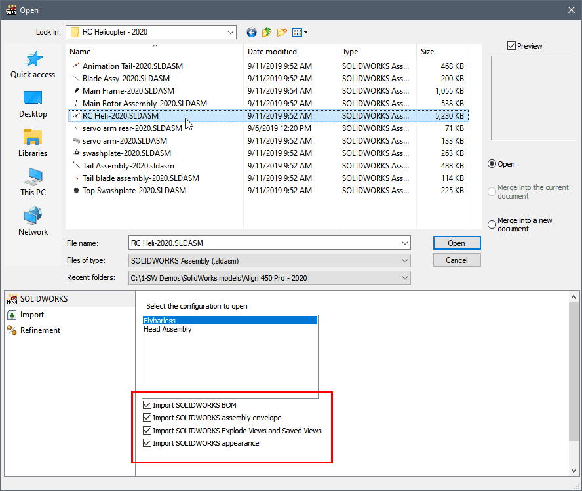Click the Animation Tail-2020 file icon

pyautogui.click(x=76, y=66)
